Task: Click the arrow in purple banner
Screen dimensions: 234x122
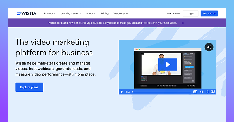Action: click(x=183, y=23)
